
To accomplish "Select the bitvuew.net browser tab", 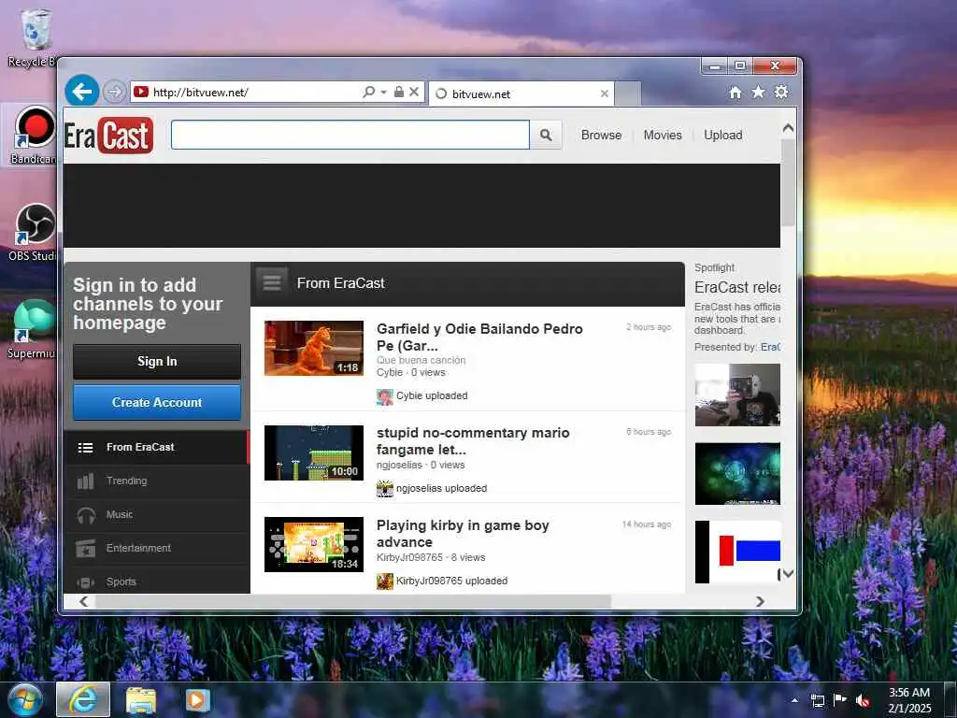I will 521,93.
